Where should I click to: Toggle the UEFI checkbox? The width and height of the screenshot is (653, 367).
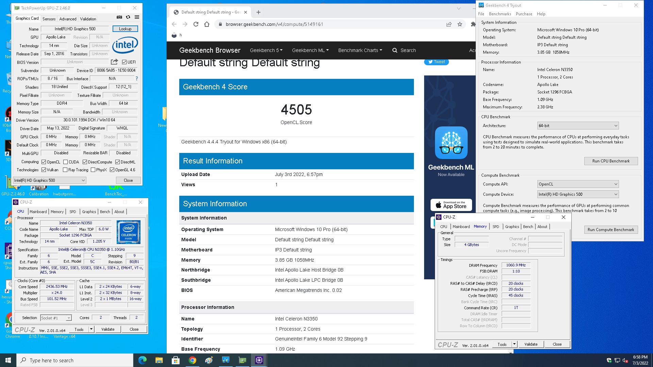[124, 62]
